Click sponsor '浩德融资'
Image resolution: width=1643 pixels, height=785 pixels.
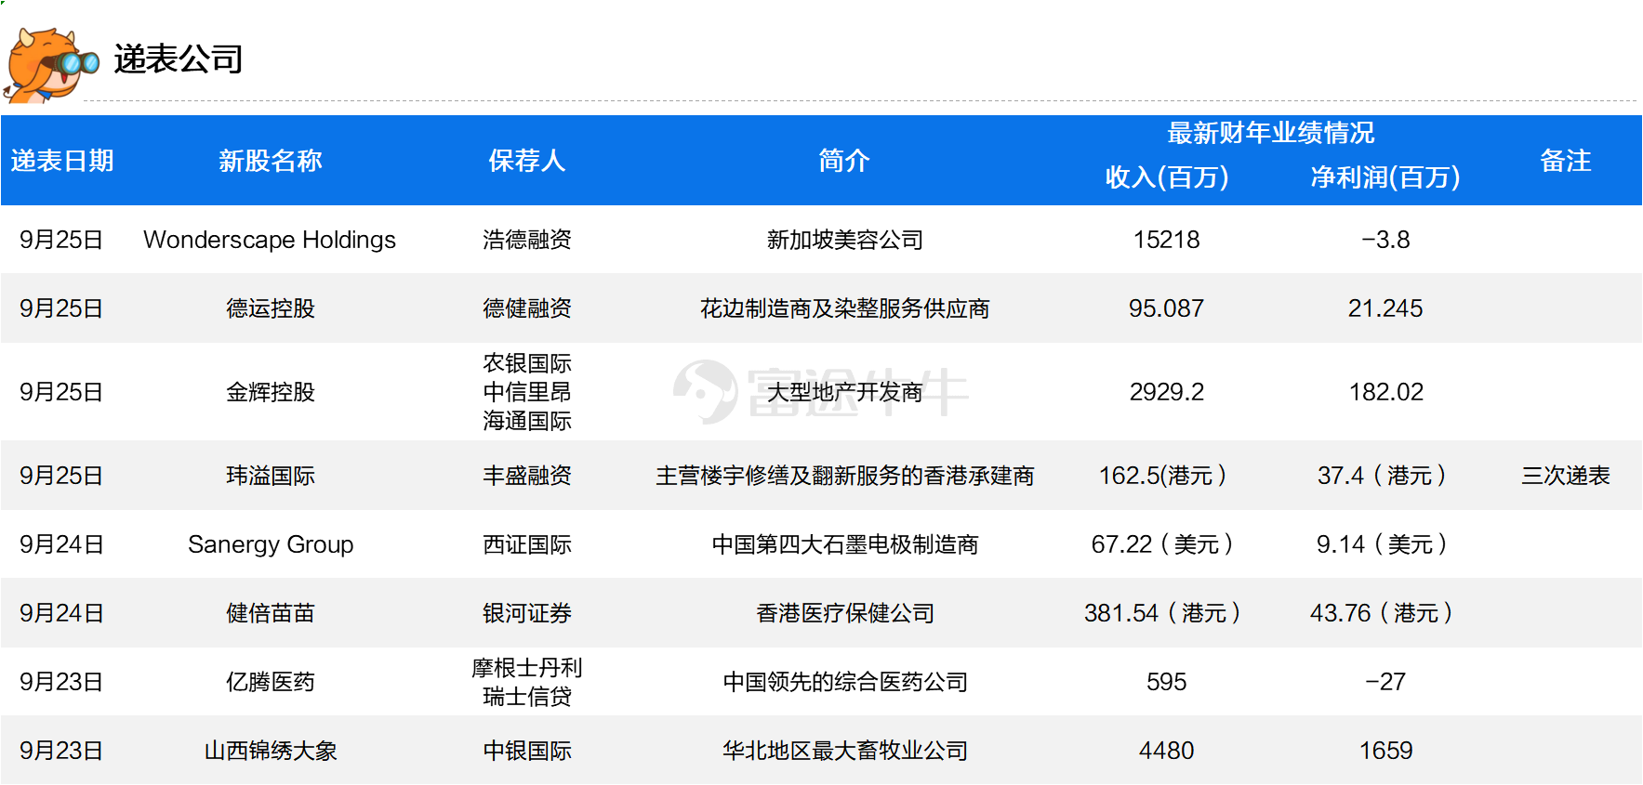[527, 240]
